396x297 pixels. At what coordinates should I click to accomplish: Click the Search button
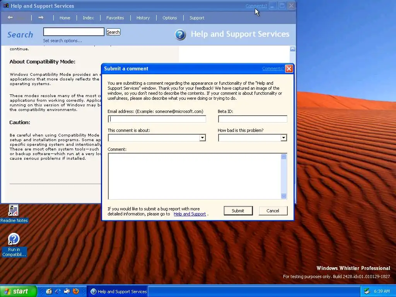click(x=113, y=32)
